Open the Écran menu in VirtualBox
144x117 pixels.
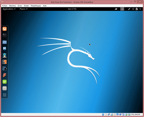(x=20, y=6)
